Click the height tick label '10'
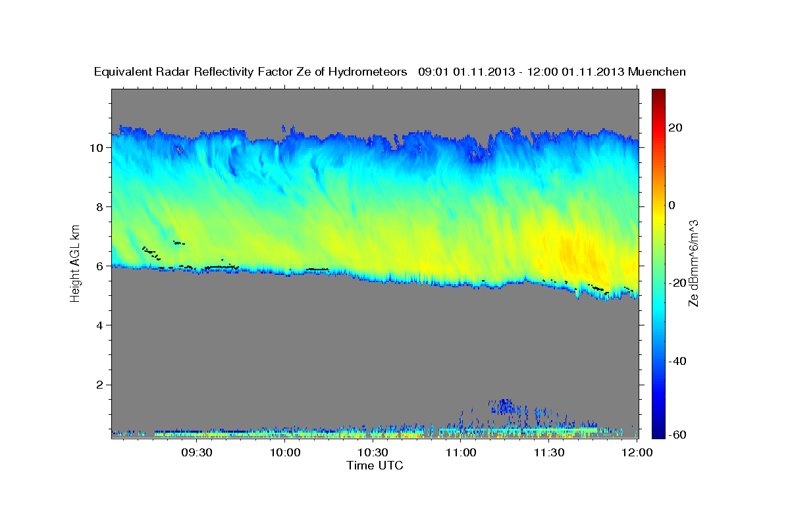This screenshot has width=790, height=526. click(97, 148)
